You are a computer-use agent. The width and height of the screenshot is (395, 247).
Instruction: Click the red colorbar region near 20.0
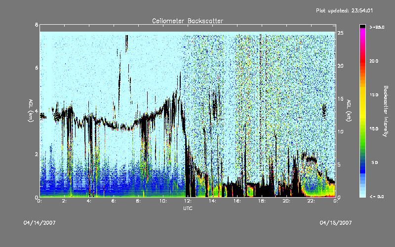click(362, 61)
